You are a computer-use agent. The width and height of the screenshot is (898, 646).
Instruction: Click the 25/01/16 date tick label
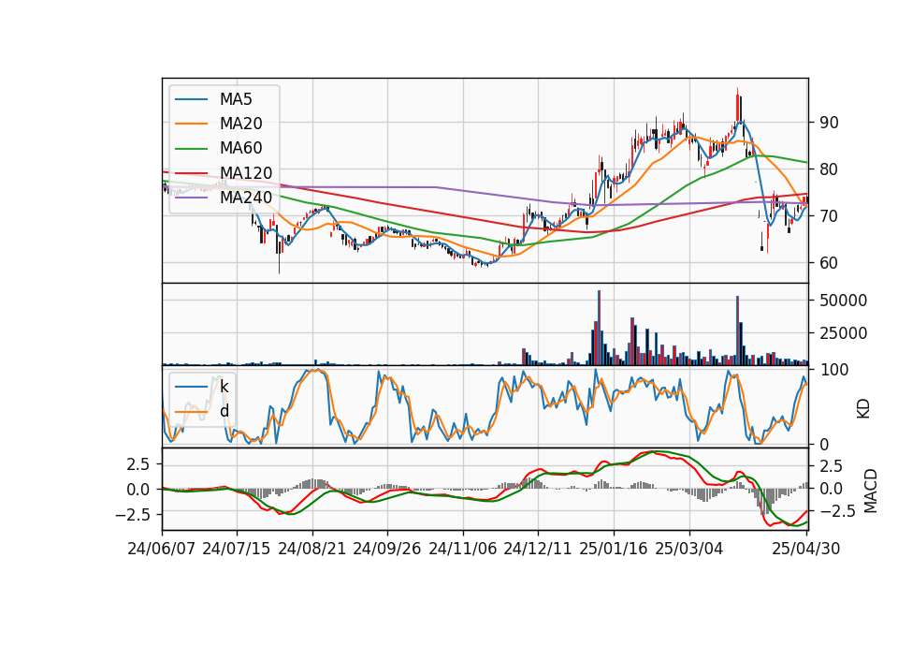coord(614,549)
